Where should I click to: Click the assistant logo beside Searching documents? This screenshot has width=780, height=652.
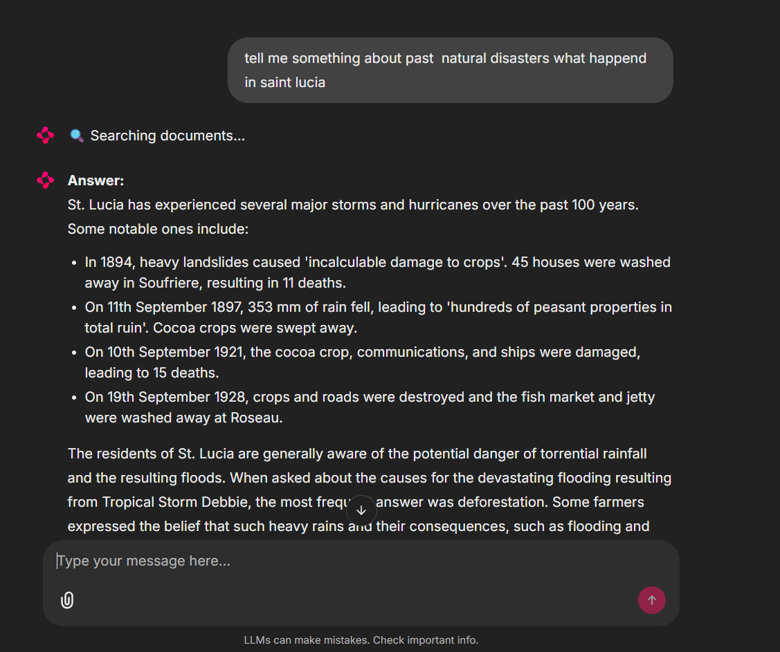46,136
